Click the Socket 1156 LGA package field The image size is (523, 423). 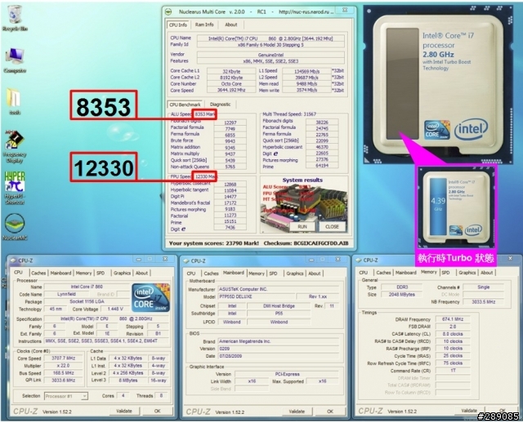tap(87, 301)
